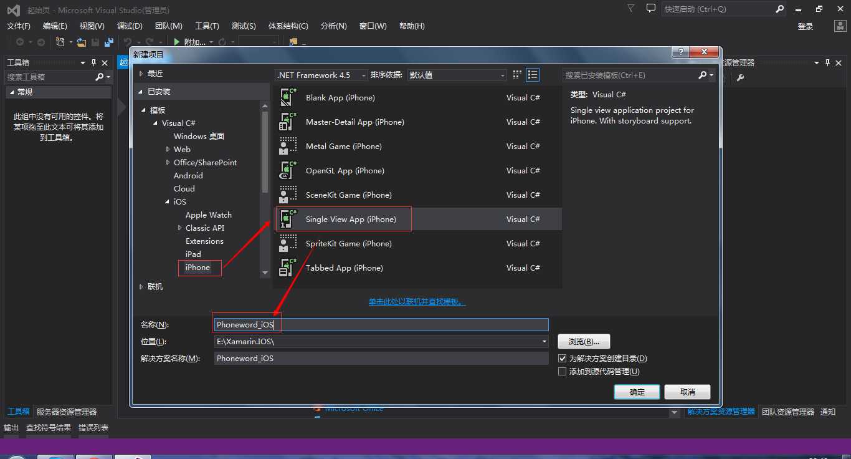Click the search icon in the toolbox search box
The height and width of the screenshot is (459, 851).
pos(100,77)
